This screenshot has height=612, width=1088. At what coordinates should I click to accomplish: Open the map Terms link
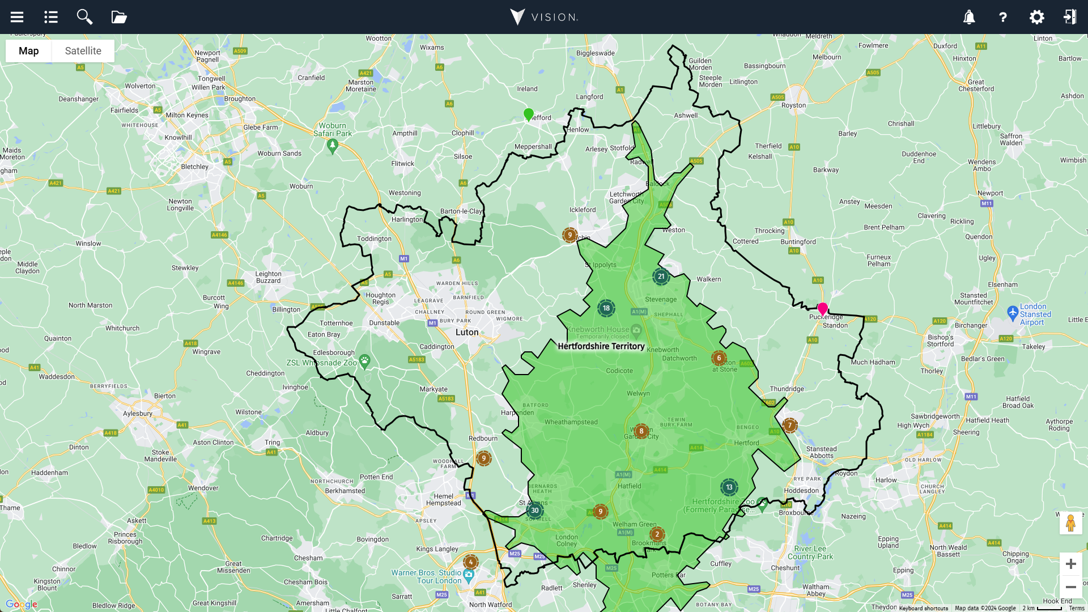pos(1077,608)
